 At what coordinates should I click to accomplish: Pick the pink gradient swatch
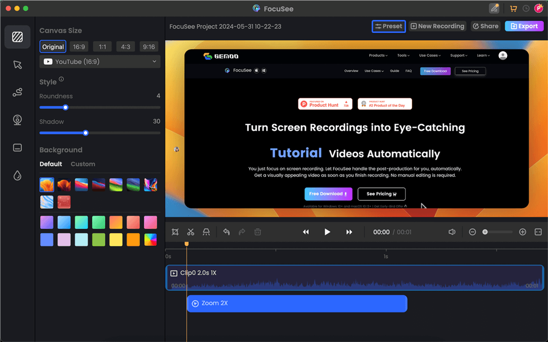[150, 222]
